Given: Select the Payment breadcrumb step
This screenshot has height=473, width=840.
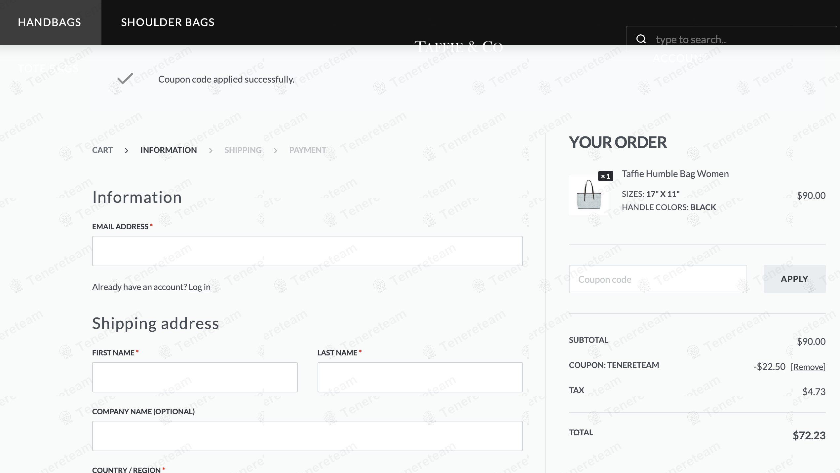Looking at the screenshot, I should point(308,150).
